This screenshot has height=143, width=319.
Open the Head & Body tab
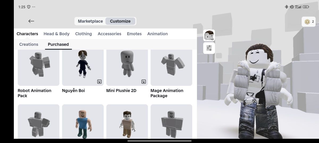coord(56,34)
